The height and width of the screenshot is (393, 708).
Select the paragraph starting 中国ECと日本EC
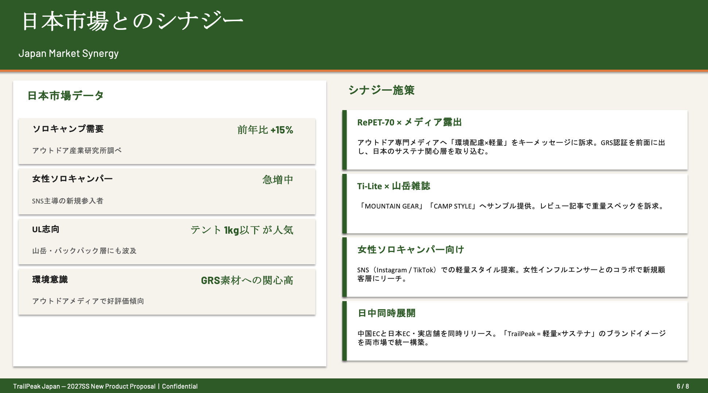pos(511,338)
